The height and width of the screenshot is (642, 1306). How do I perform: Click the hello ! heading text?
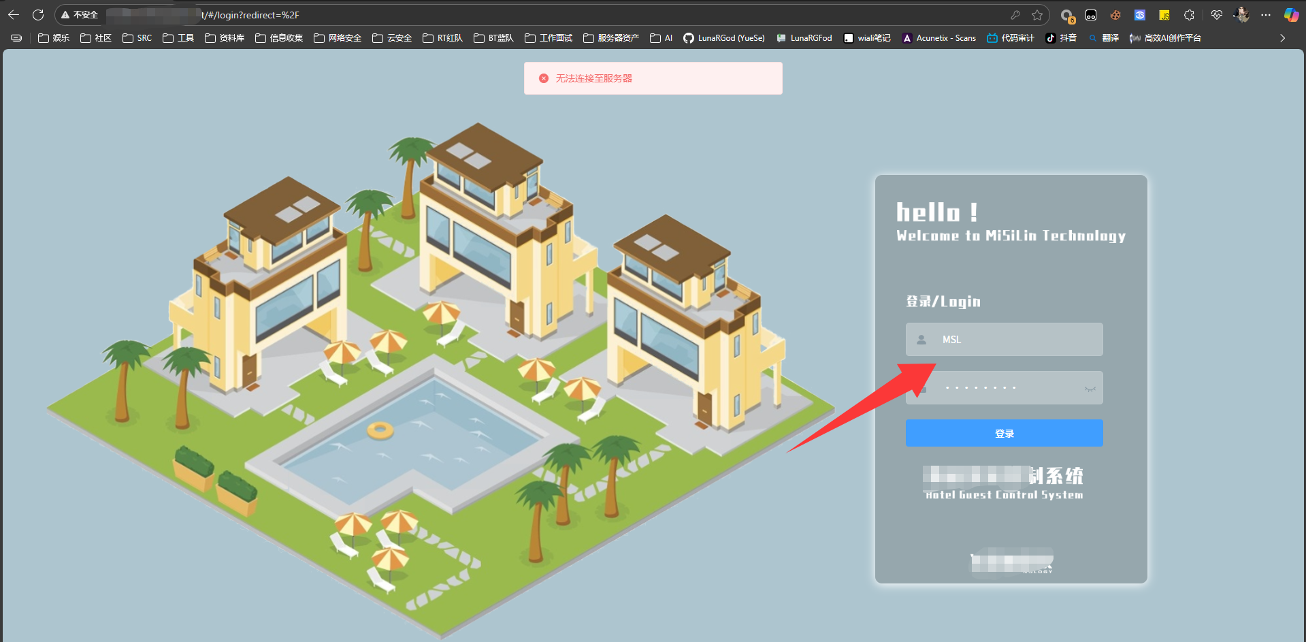point(937,212)
